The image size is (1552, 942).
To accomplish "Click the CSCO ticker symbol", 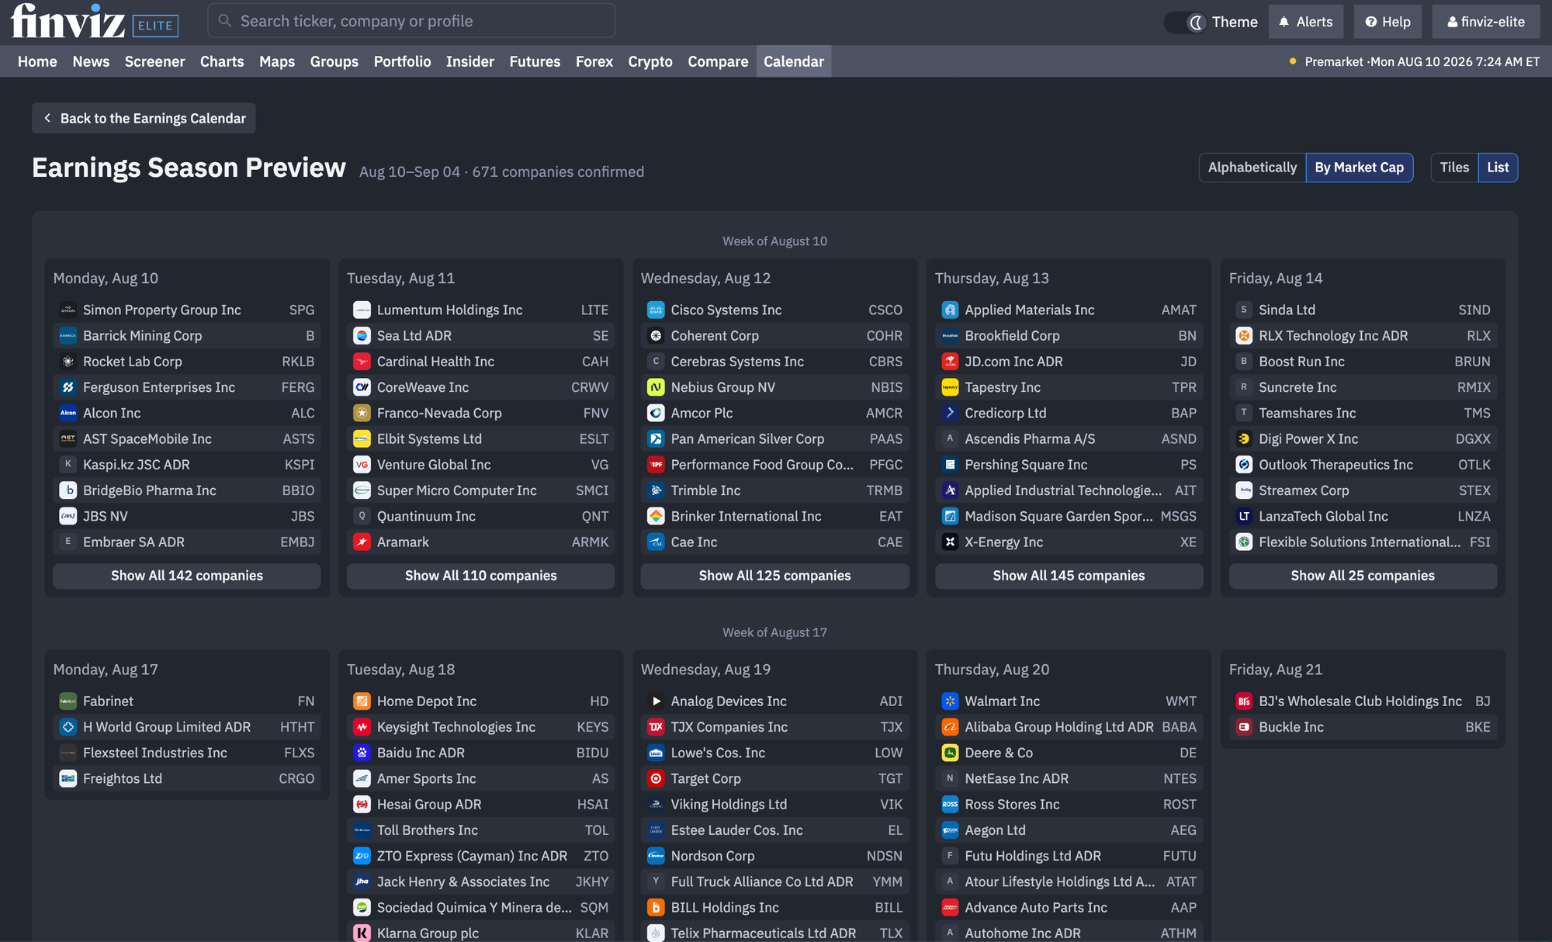I will click(885, 310).
